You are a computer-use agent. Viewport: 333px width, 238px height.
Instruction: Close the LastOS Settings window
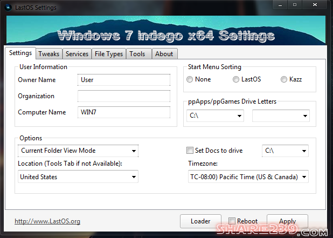tap(315, 5)
